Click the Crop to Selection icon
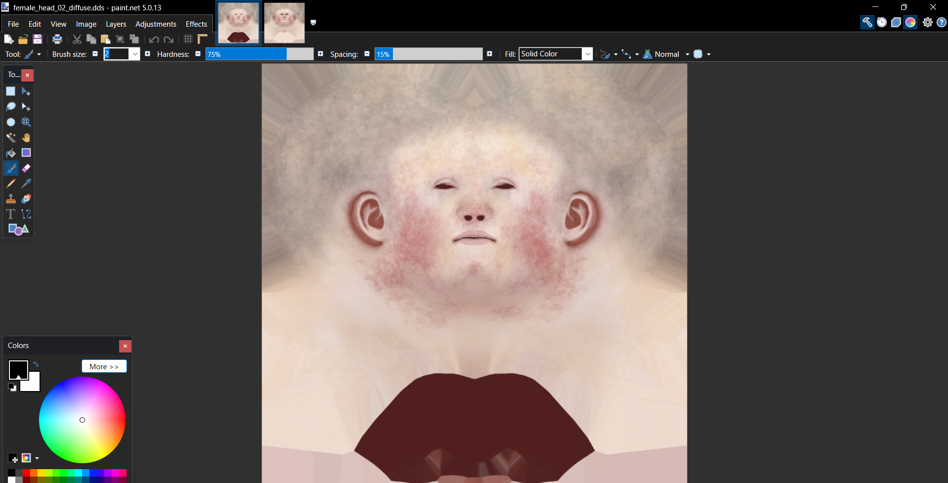This screenshot has width=948, height=483. 120,39
